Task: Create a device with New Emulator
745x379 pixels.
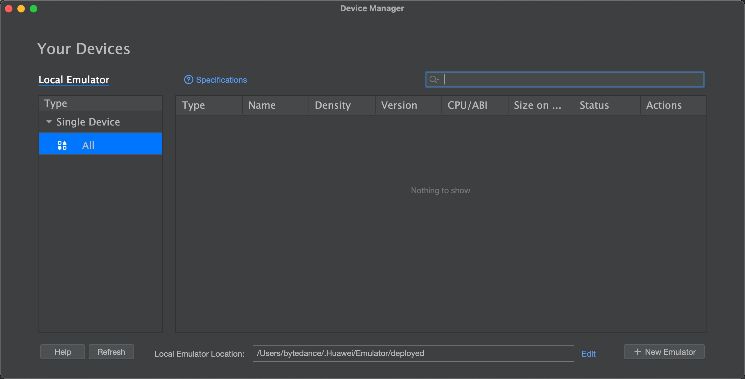Action: coord(664,352)
